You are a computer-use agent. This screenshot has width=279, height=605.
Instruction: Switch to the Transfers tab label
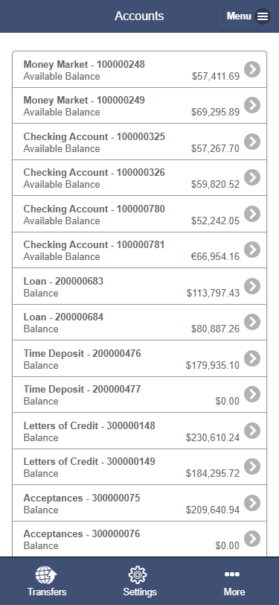pyautogui.click(x=47, y=592)
